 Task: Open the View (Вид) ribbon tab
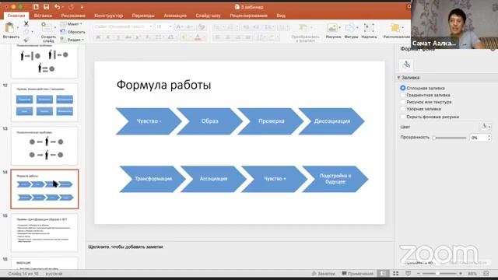(x=281, y=16)
